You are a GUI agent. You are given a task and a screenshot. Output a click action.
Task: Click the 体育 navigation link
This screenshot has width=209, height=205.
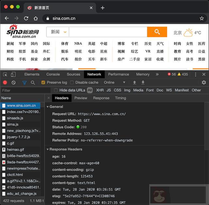click(65, 44)
